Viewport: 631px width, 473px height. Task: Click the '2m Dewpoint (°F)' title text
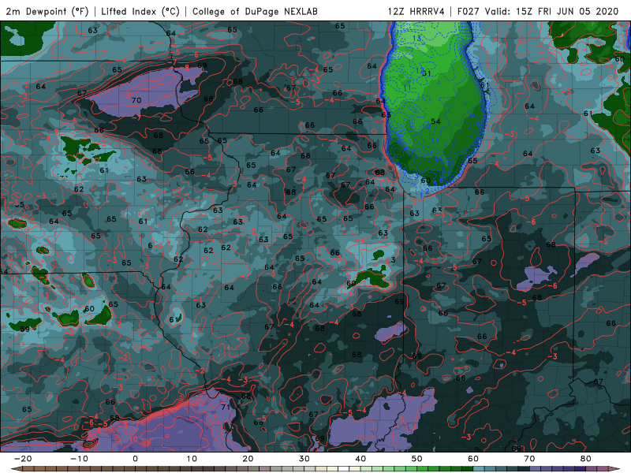tap(47, 11)
